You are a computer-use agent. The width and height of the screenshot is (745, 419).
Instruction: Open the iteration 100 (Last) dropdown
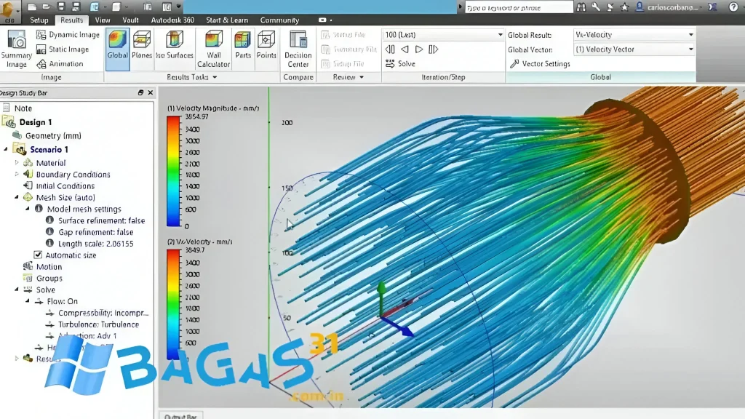[443, 35]
